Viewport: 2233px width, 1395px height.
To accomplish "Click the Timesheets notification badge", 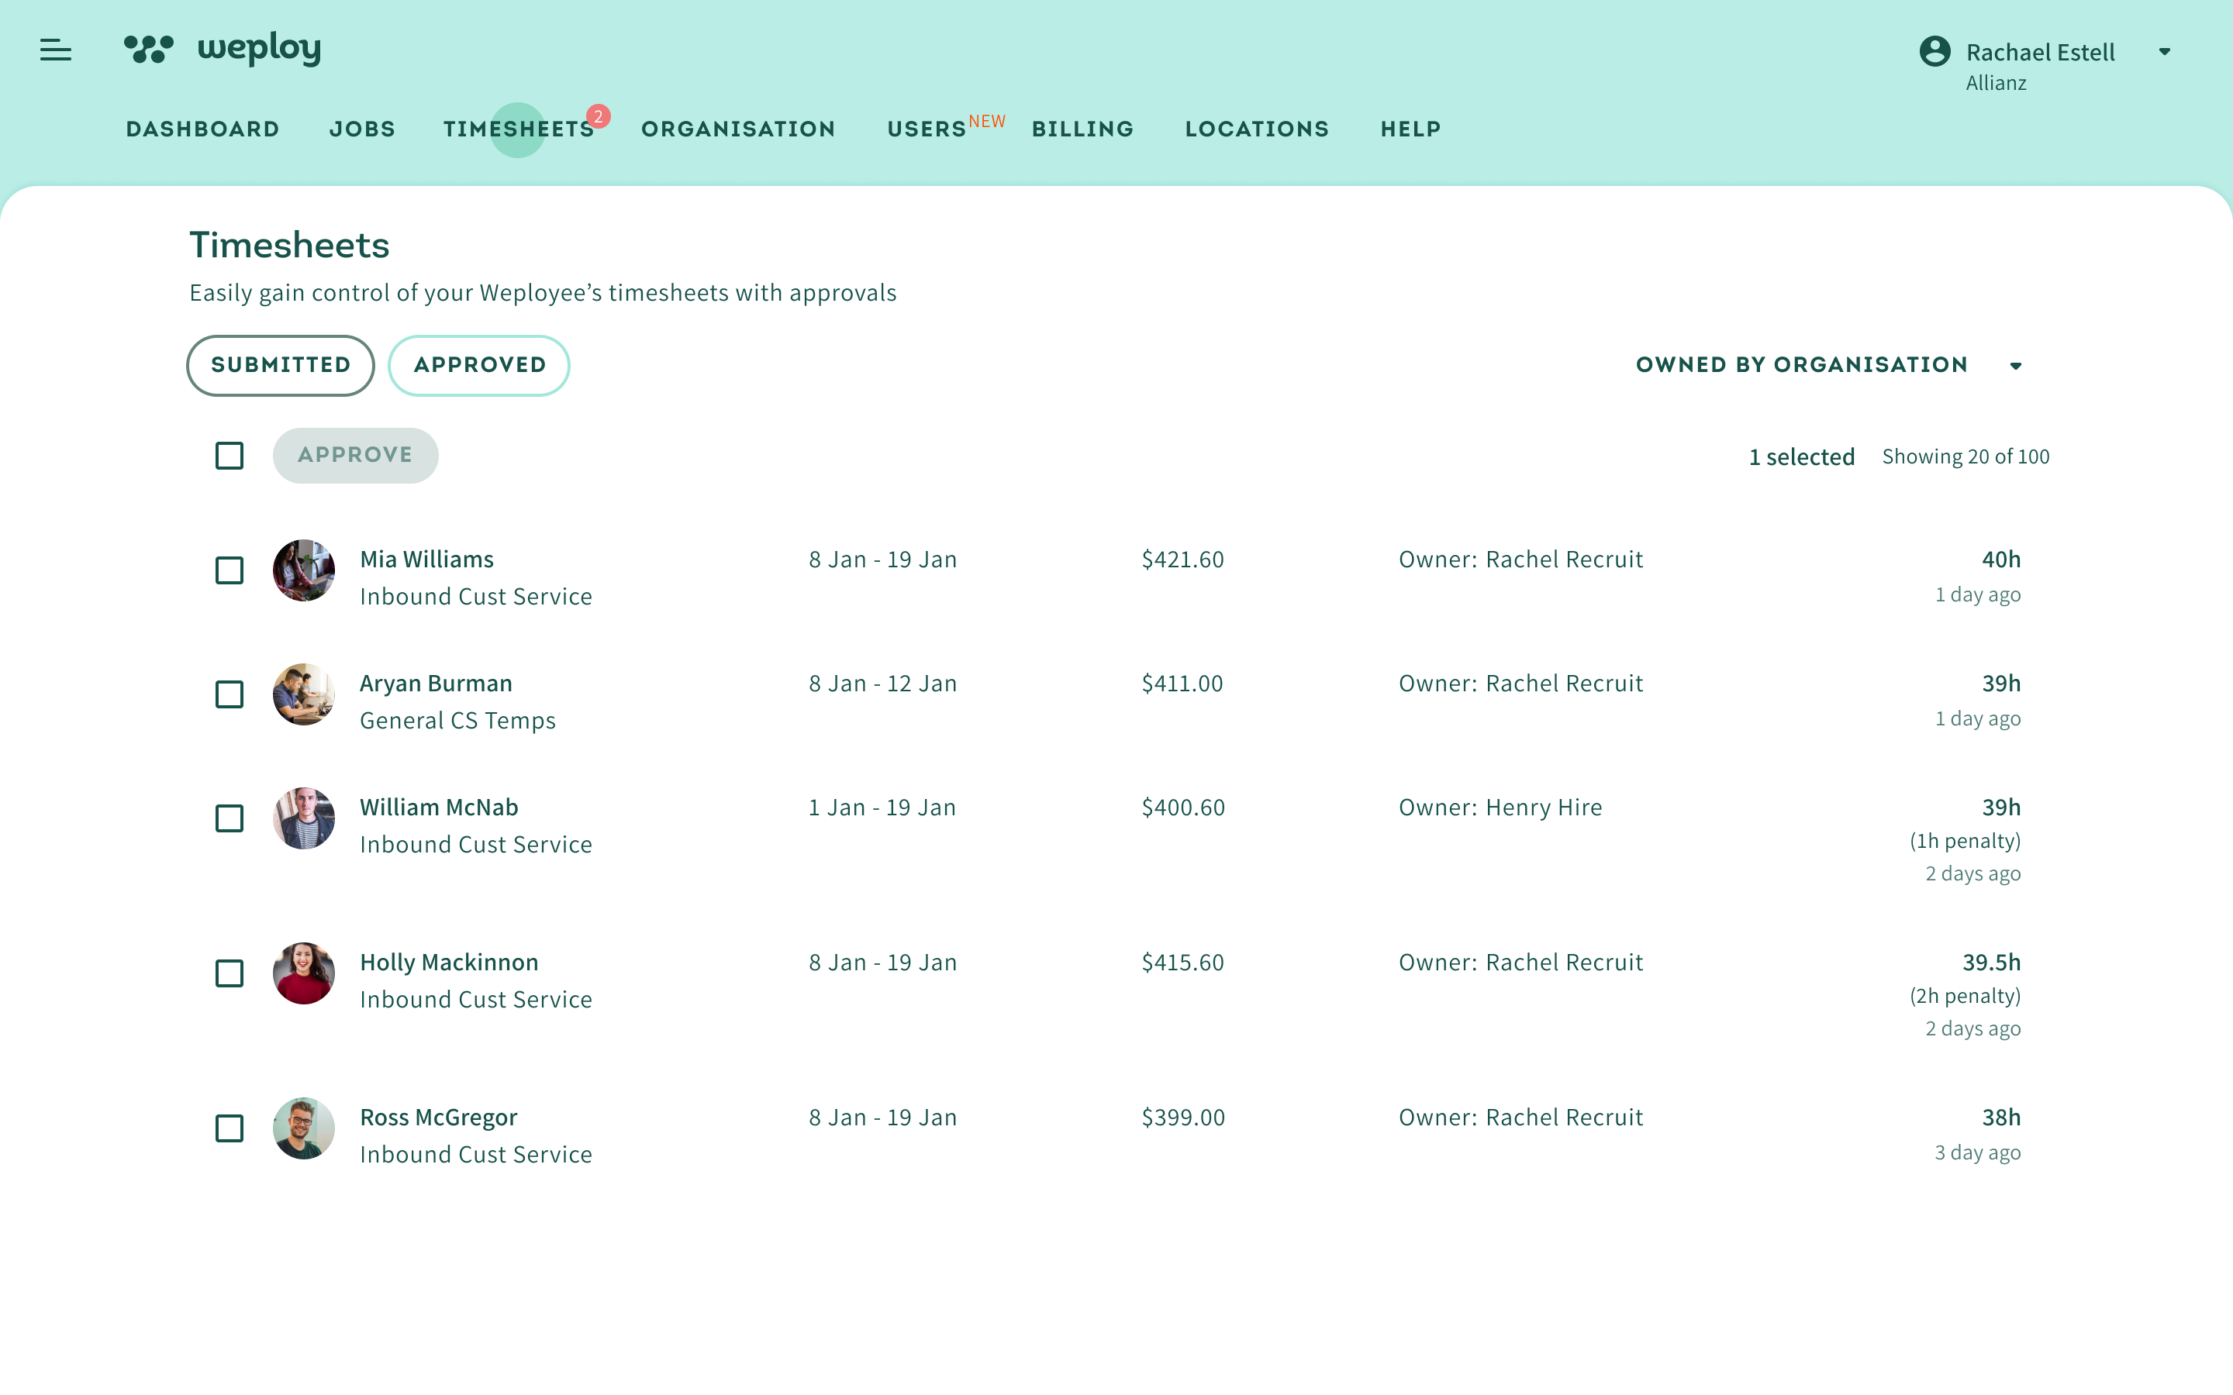I will coord(599,116).
